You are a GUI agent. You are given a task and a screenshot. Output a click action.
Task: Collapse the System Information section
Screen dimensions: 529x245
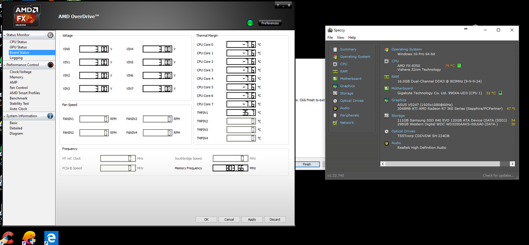pyautogui.click(x=5, y=116)
